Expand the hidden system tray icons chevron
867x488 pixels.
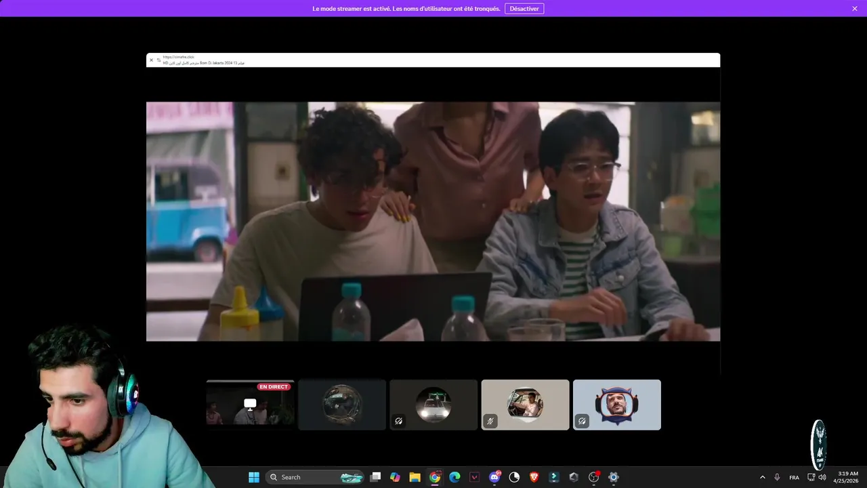(762, 477)
